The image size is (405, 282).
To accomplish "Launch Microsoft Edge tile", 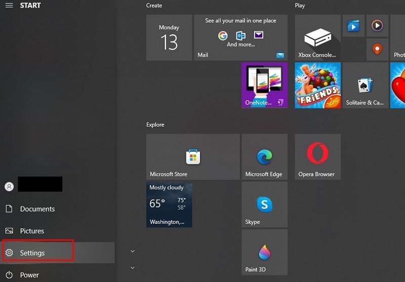I will tap(264, 157).
